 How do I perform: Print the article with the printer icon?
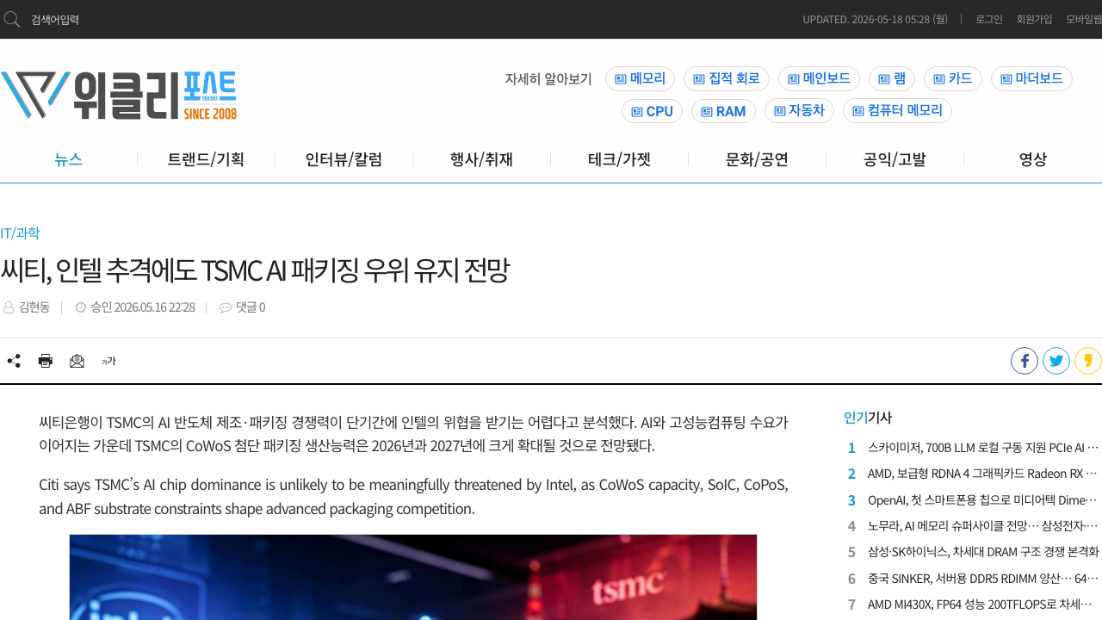point(46,361)
